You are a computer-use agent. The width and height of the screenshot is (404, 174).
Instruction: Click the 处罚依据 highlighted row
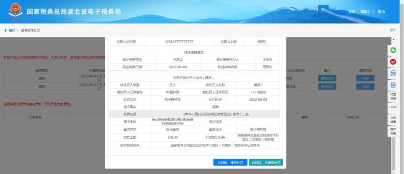[194, 114]
